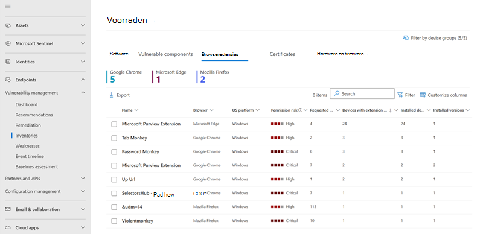
Task: Click the Assets sidebar icon
Action: click(8, 25)
